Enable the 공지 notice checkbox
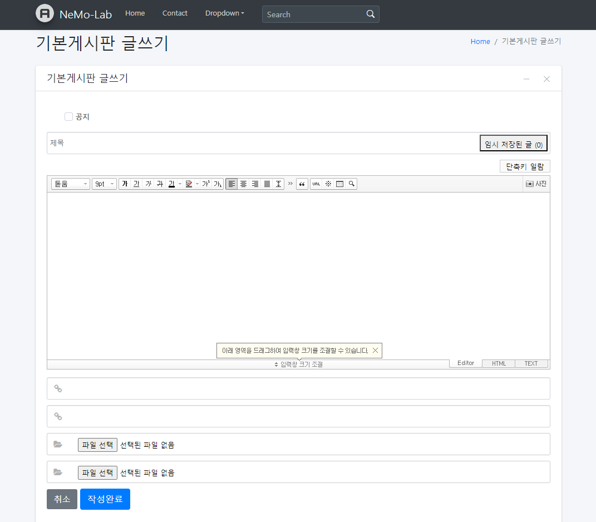The height and width of the screenshot is (522, 596). pyautogui.click(x=69, y=117)
